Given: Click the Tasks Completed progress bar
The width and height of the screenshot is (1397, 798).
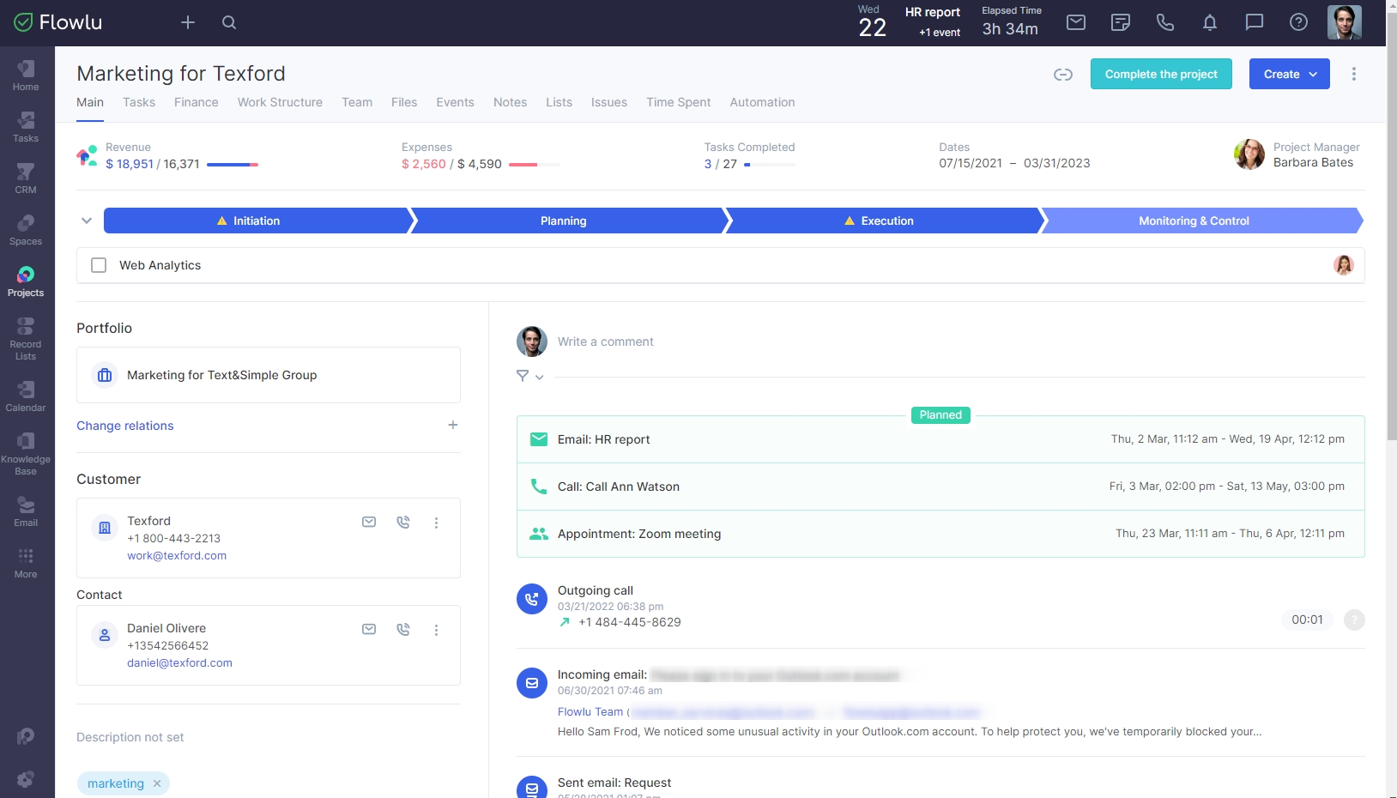Looking at the screenshot, I should pyautogui.click(x=770, y=164).
